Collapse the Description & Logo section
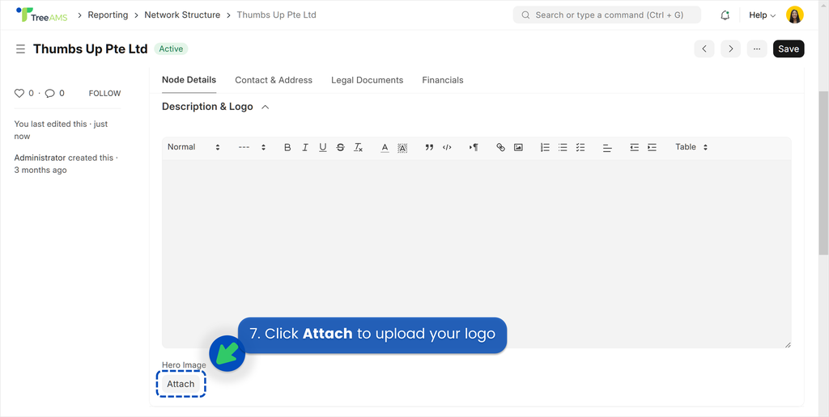829x417 pixels. pyautogui.click(x=266, y=107)
